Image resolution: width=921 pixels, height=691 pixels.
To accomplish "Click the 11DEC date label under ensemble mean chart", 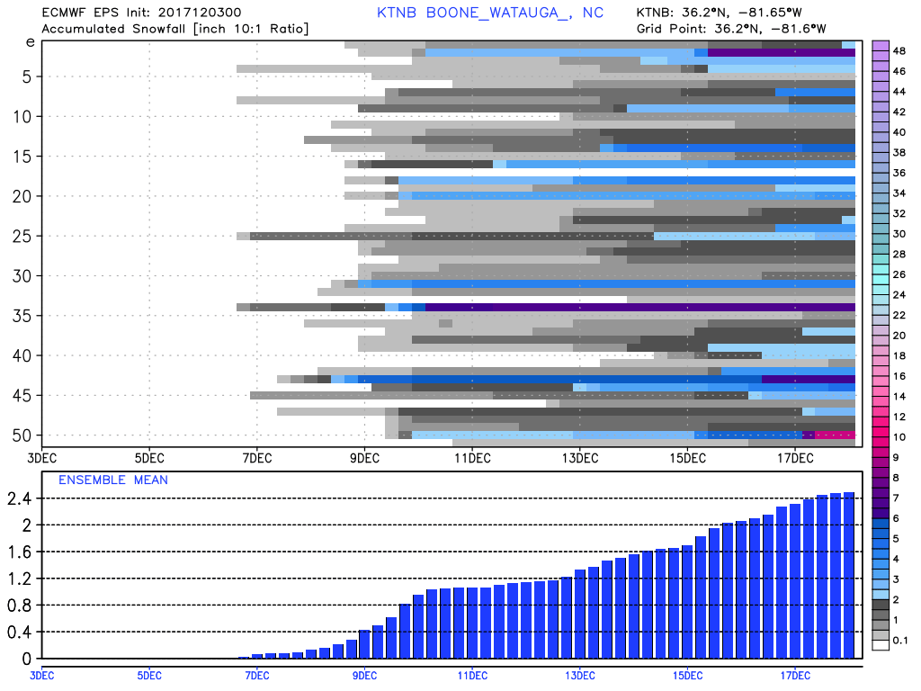I will pyautogui.click(x=471, y=675).
